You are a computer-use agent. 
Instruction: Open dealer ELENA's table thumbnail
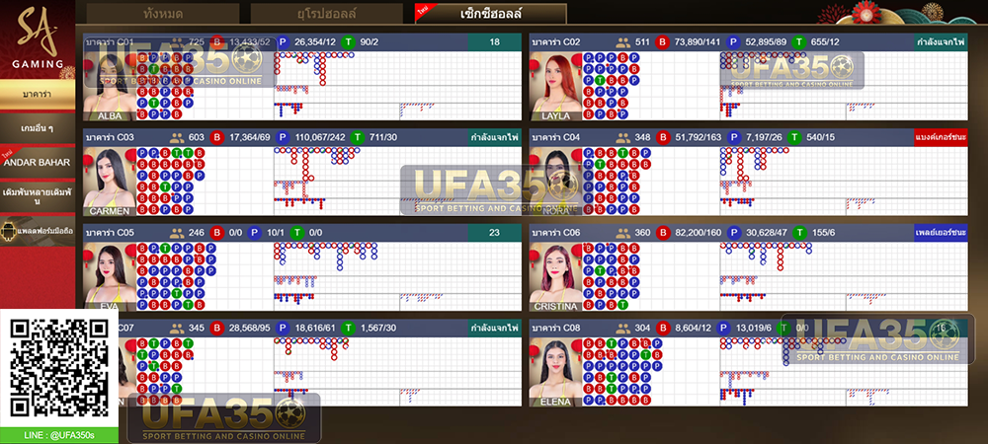click(555, 372)
